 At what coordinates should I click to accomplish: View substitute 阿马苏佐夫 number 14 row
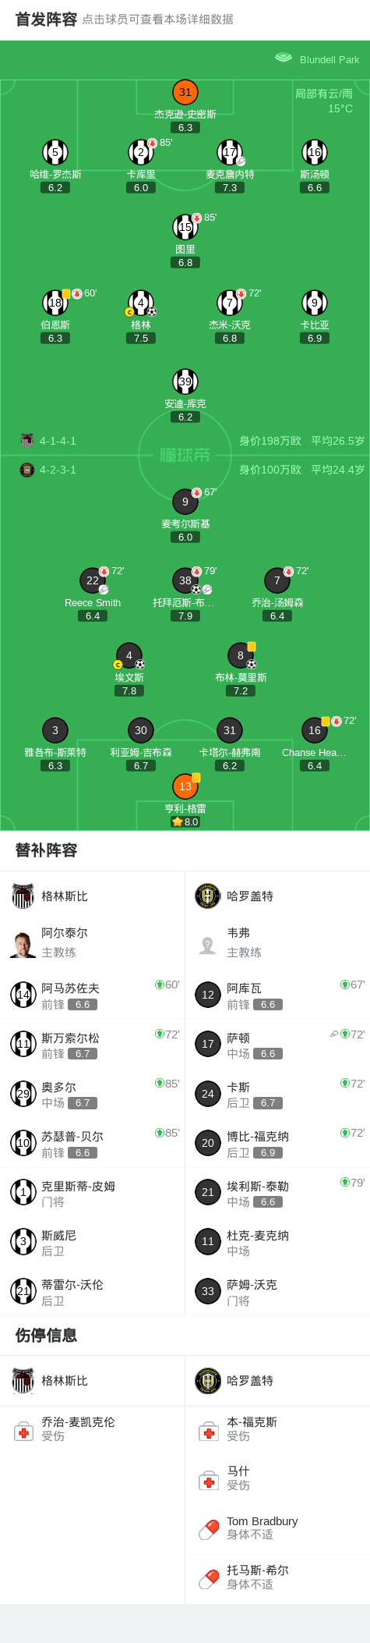93,995
